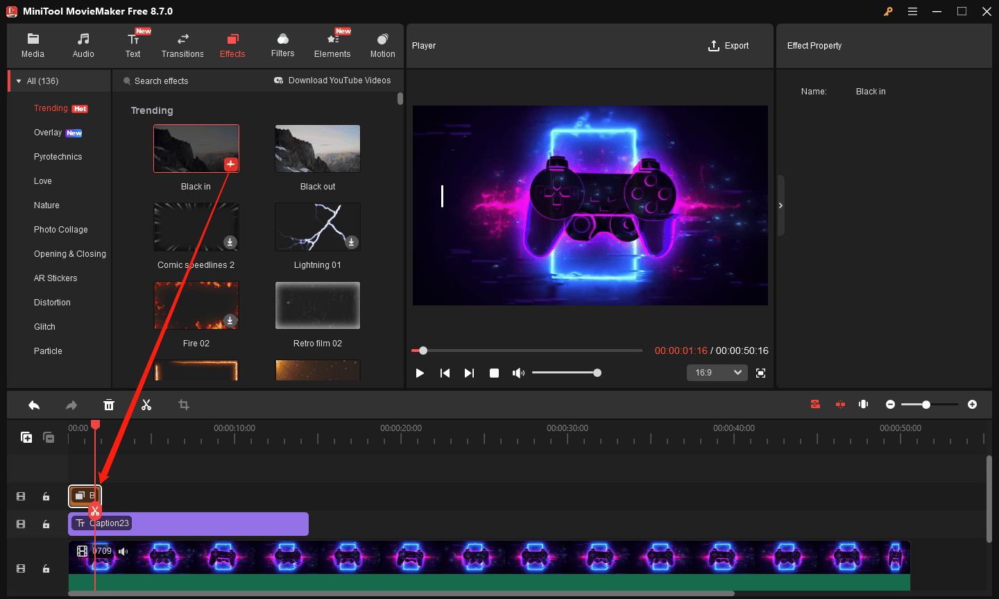Open the Audio tab
The width and height of the screenshot is (999, 599).
click(83, 46)
